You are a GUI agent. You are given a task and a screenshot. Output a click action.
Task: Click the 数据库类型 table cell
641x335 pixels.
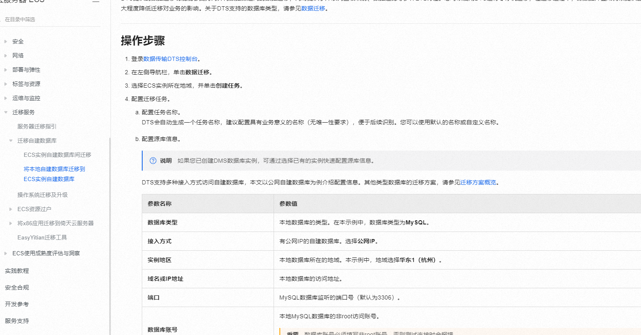pos(208,222)
